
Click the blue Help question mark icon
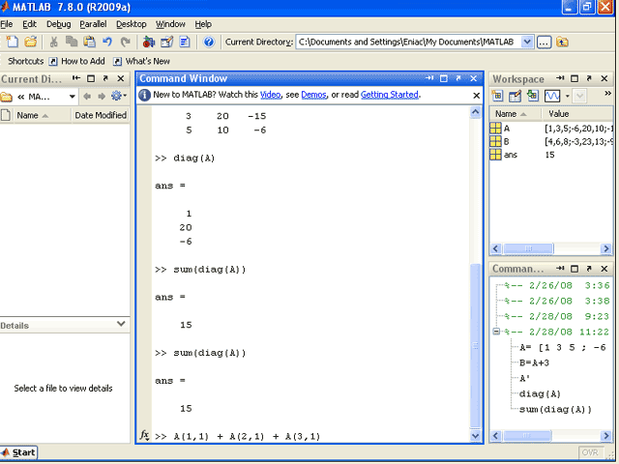[209, 42]
